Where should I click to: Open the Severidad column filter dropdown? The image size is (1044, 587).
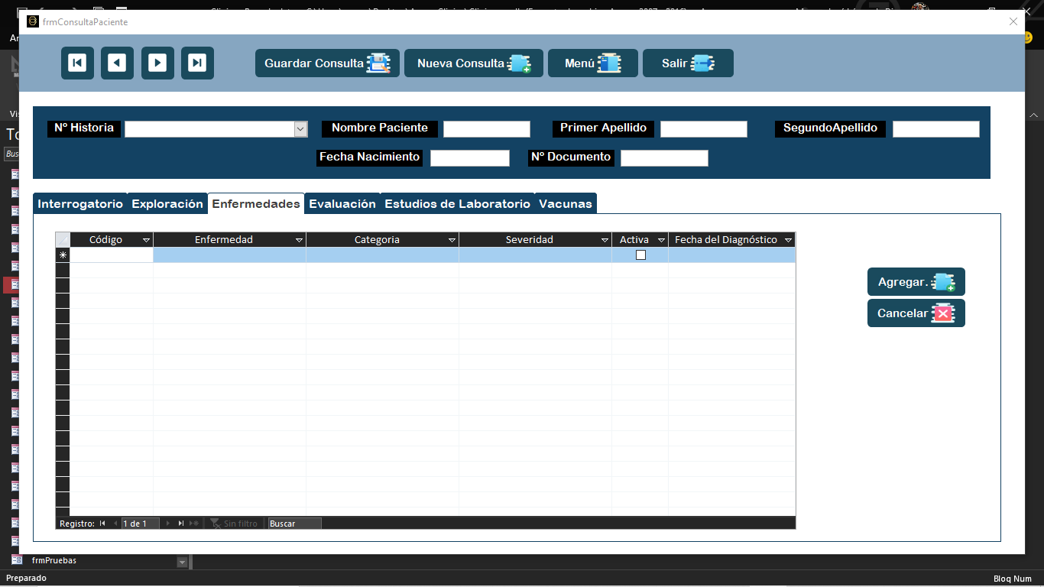(605, 240)
